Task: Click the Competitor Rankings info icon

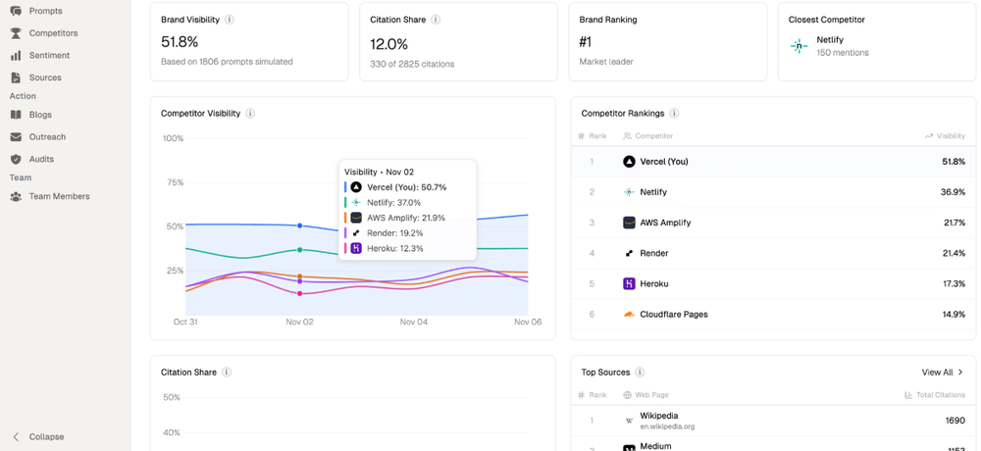Action: click(674, 114)
